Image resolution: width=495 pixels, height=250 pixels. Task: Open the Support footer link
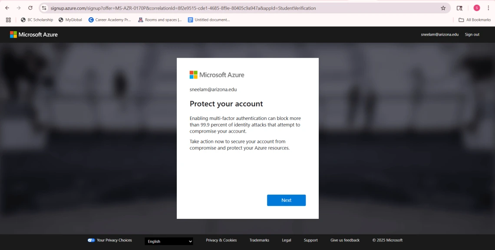[x=310, y=240]
